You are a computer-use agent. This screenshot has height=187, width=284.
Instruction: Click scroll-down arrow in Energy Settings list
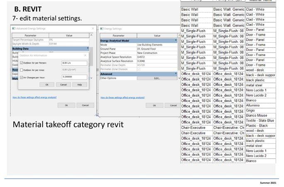179,78
